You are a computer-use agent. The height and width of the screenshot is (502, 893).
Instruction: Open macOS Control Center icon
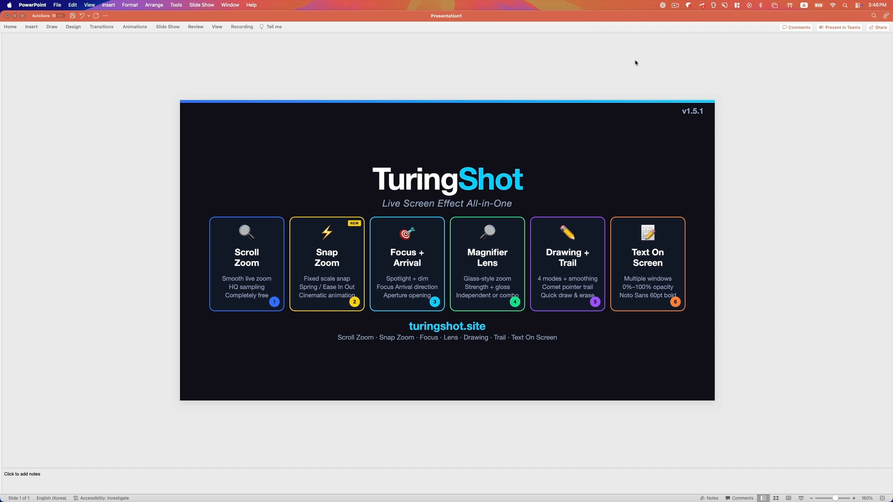(x=858, y=5)
